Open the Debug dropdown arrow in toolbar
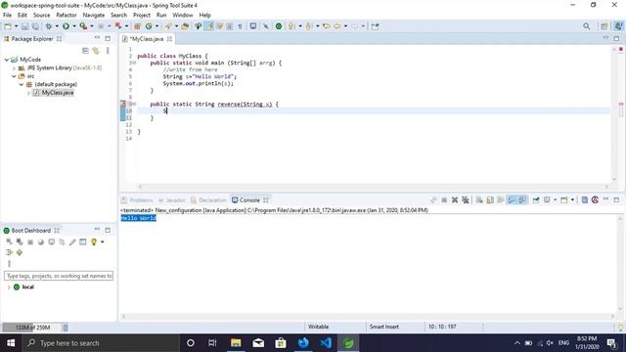The width and height of the screenshot is (626, 352). pos(57,26)
